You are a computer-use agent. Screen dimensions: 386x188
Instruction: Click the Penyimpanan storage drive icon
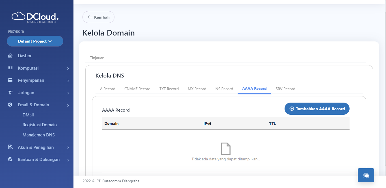click(x=10, y=80)
